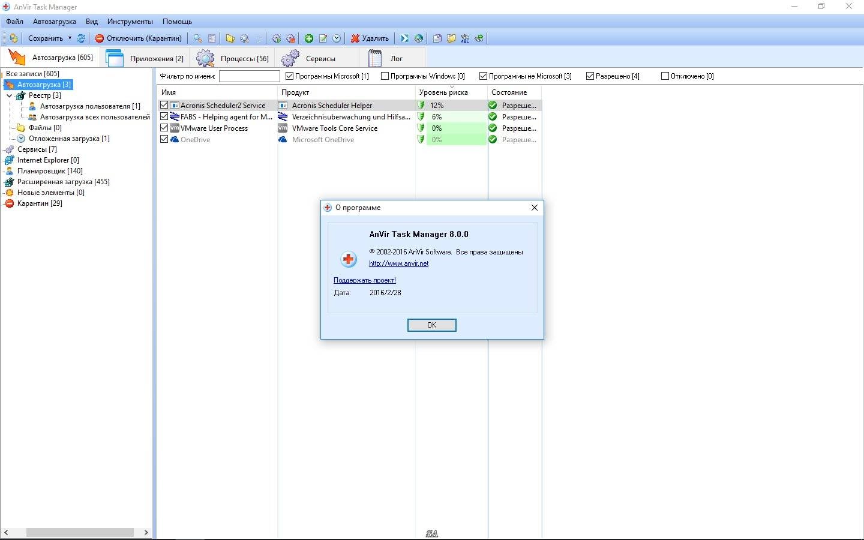
Task: Sort by the Уровень риска column
Action: click(452, 92)
